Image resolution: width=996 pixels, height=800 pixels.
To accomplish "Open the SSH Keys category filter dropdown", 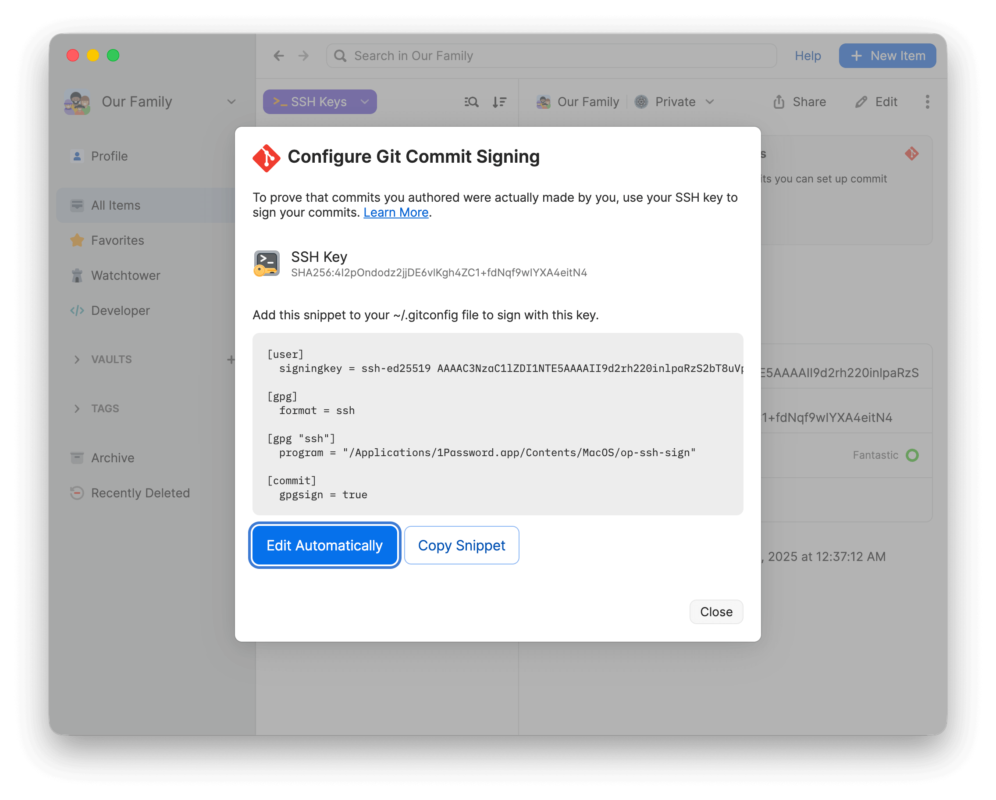I will (x=320, y=102).
